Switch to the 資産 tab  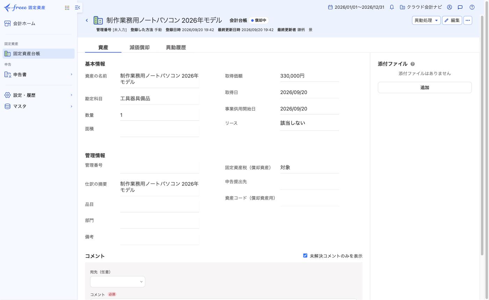pyautogui.click(x=103, y=48)
